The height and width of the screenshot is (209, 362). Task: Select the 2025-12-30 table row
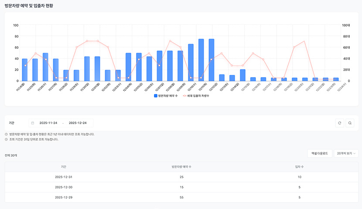pos(181,187)
